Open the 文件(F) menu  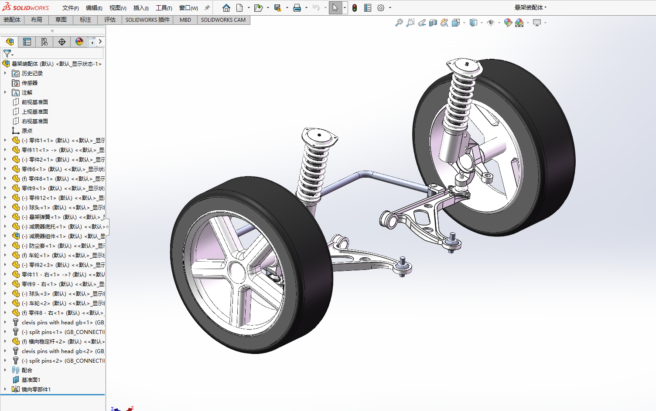70,8
